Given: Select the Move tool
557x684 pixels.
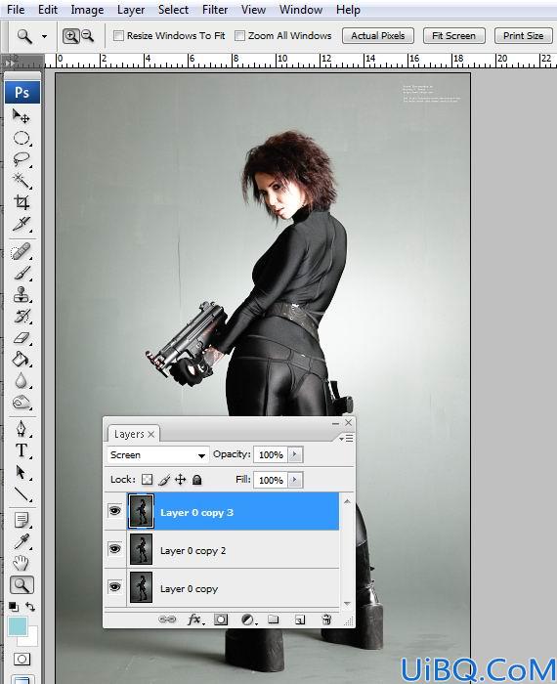Looking at the screenshot, I should (21, 116).
